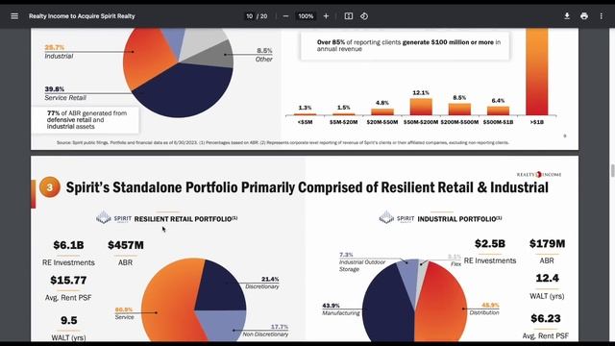Click the 6.4% label above the $500M-$1B bar
Viewport: 615px width, 346px height.
(x=498, y=101)
